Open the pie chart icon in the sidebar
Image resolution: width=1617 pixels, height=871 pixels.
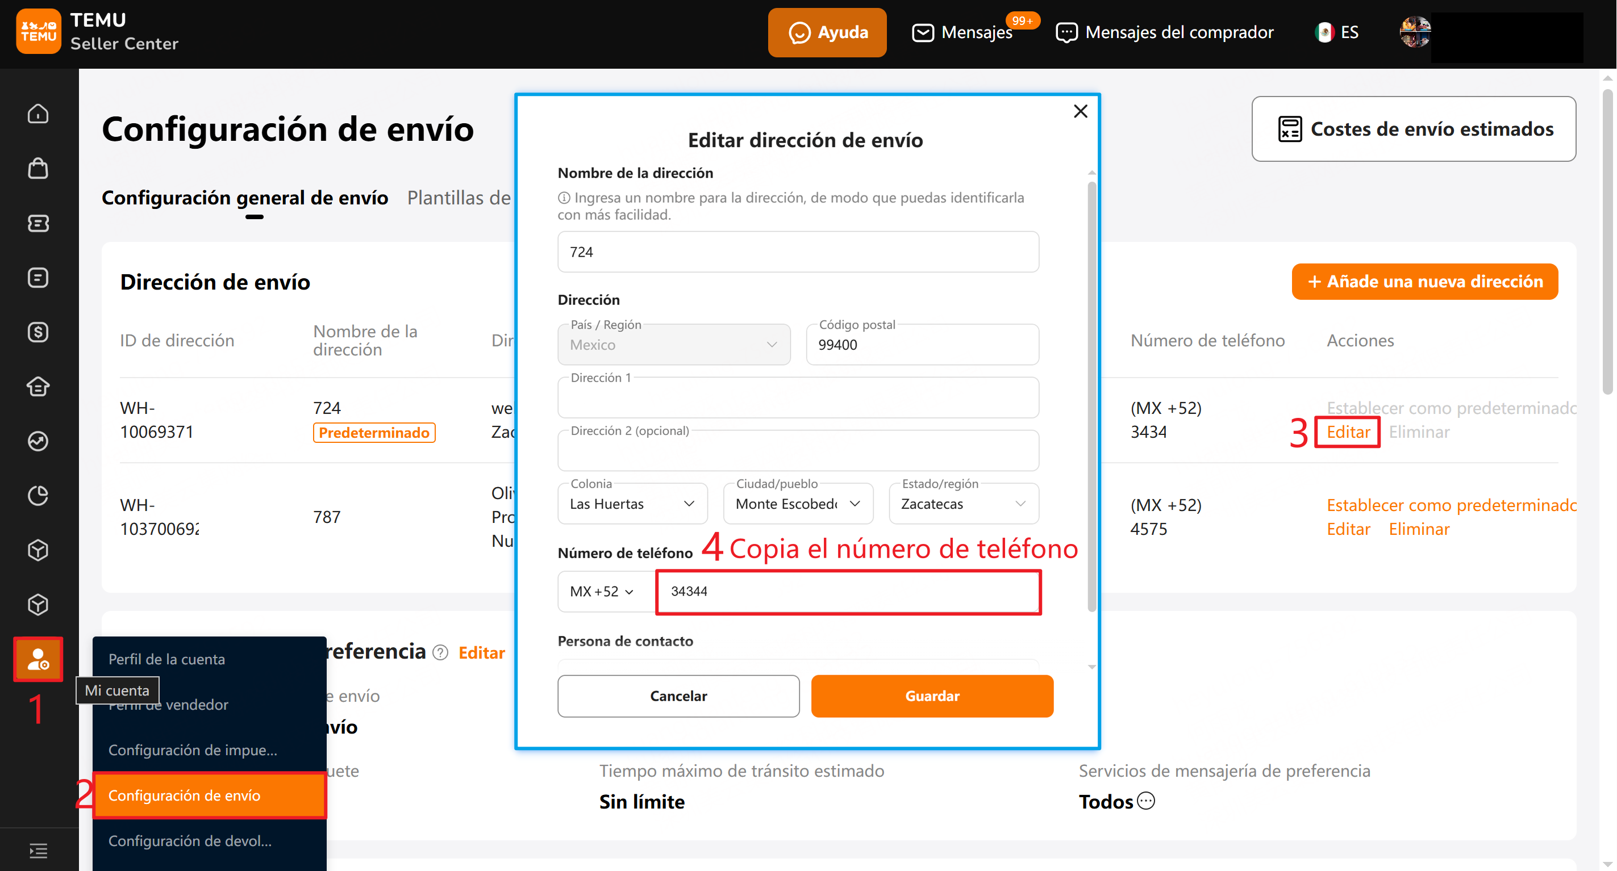[x=38, y=496]
